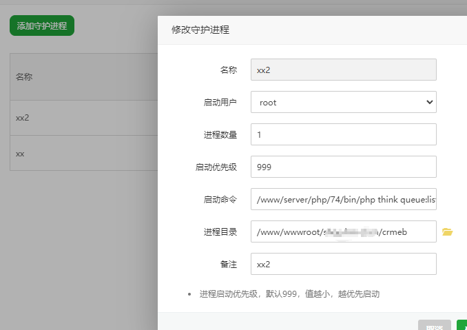Image resolution: width=467 pixels, height=330 pixels.
Task: Click the 进程启动优先级 hint text
Action: 289,293
